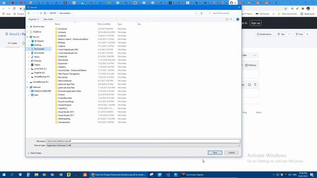Expand the address bar history dropdown
The image size is (317, 178).
coord(196,13)
